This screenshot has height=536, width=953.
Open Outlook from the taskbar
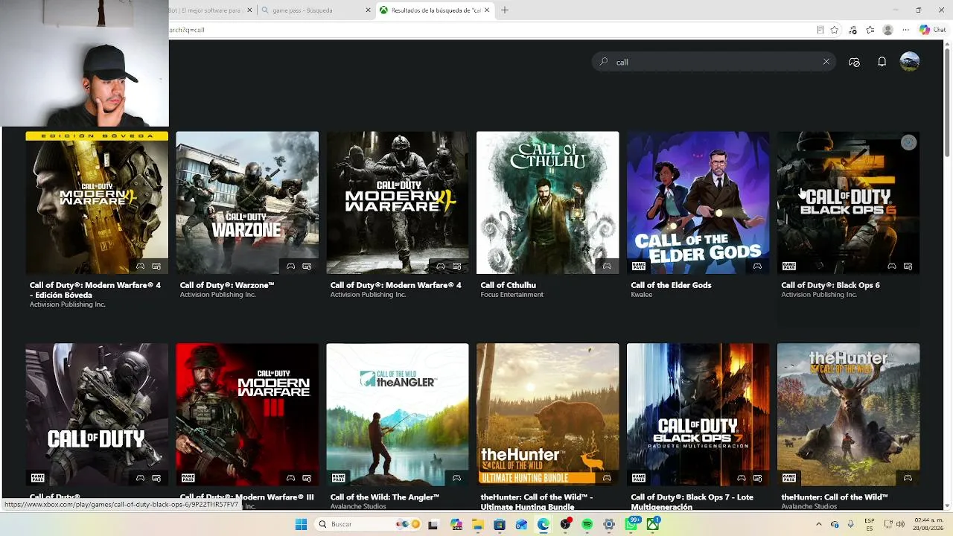pyautogui.click(x=521, y=524)
